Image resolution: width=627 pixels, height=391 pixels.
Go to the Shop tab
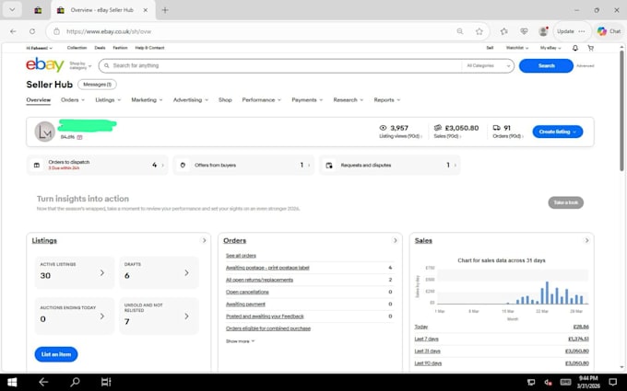[225, 100]
